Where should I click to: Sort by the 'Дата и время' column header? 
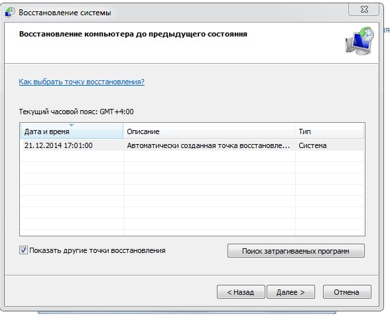coord(72,131)
